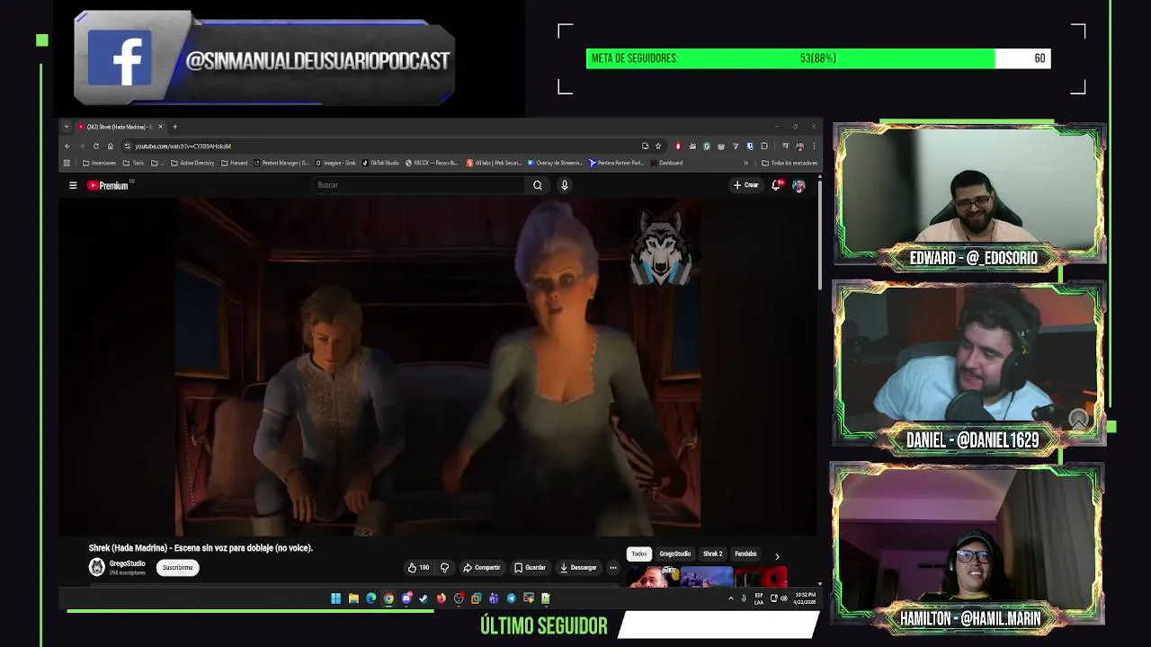The image size is (1151, 647).
Task: Select the Shrek 2 filter chip
Action: tap(713, 554)
